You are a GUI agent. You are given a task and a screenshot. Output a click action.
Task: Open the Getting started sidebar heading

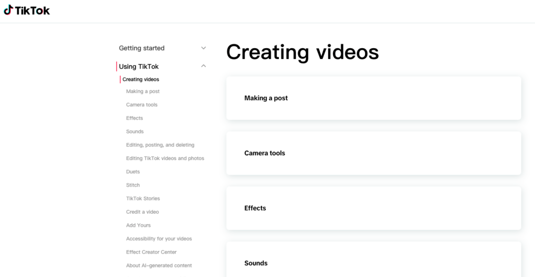coord(142,48)
